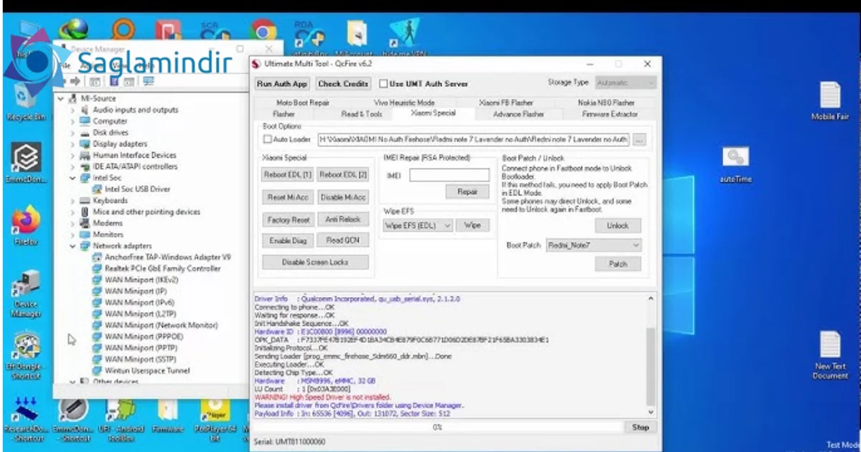The image size is (861, 452).
Task: Click the Reset Mi Acc button
Action: pos(287,197)
